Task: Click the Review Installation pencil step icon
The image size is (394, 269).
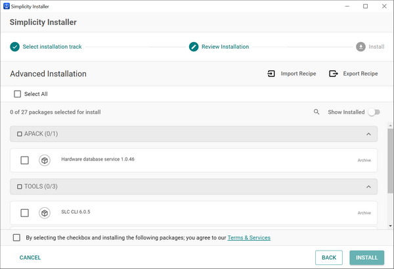Action: click(x=194, y=47)
